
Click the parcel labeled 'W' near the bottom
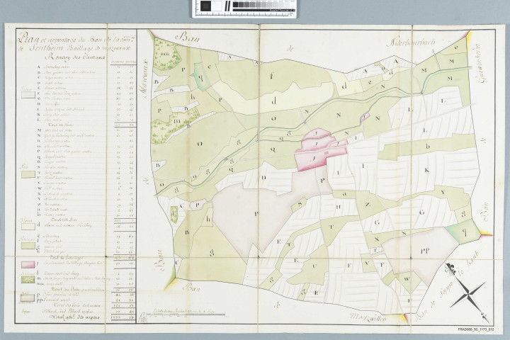(405, 279)
